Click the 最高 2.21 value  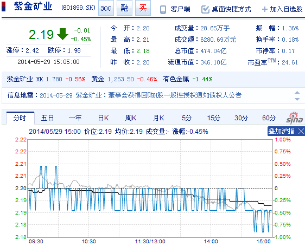pos(143,40)
